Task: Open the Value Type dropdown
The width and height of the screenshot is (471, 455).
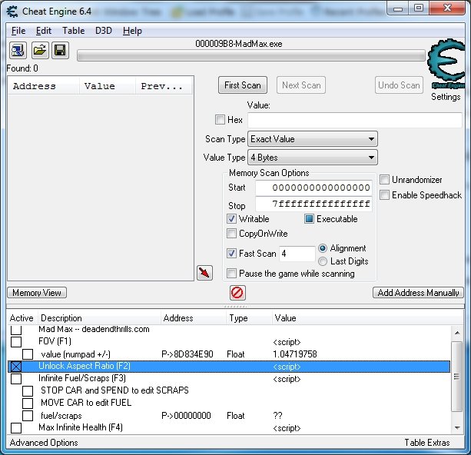Action: click(313, 158)
